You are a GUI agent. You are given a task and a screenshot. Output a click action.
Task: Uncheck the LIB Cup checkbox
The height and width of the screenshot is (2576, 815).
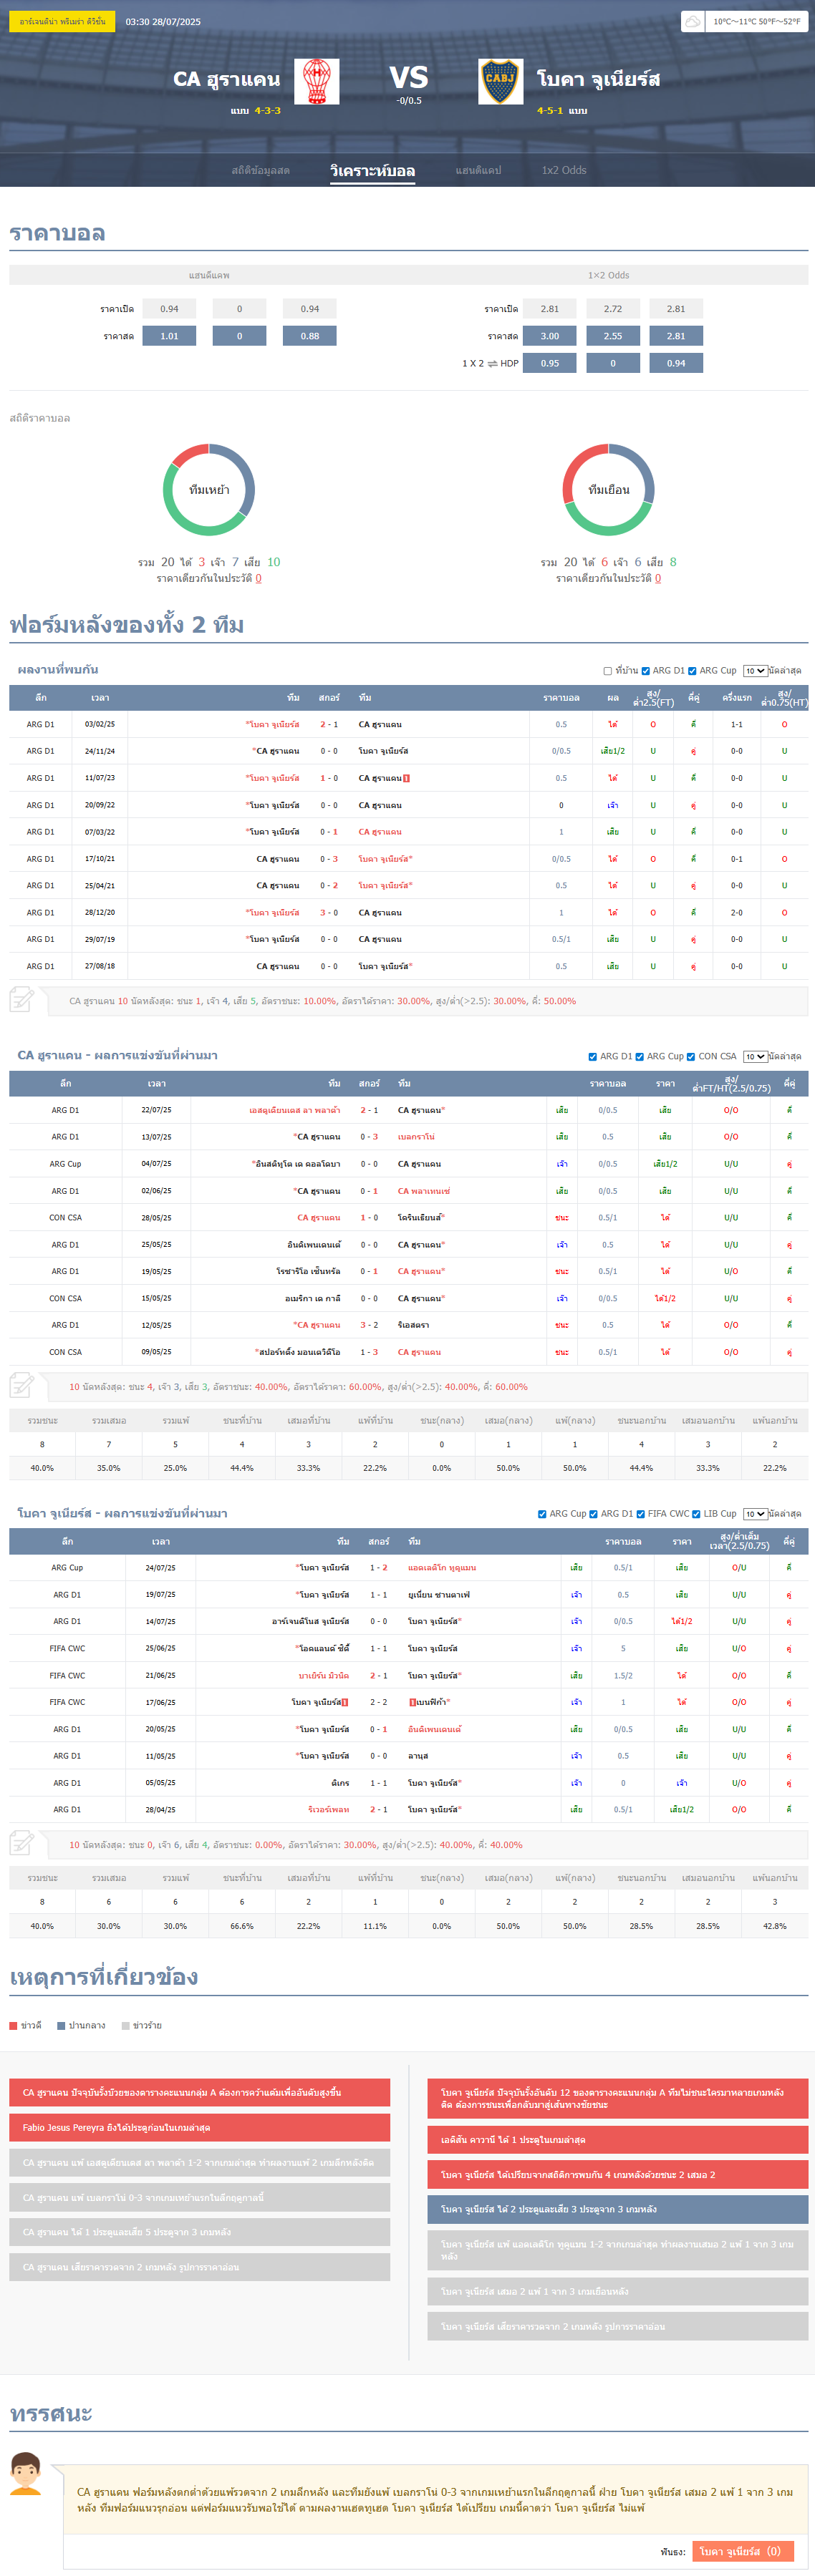[x=696, y=1514]
